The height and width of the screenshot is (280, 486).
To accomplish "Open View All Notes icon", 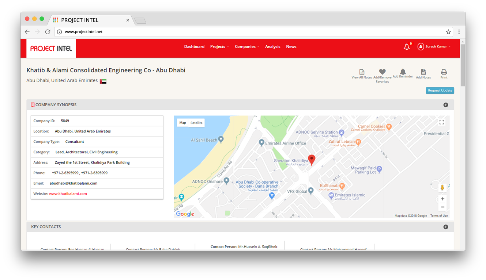I will 362,72.
